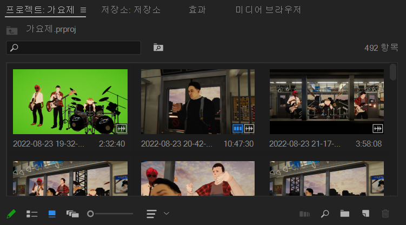Switch to the 효과 tab
The width and height of the screenshot is (406, 225).
tap(197, 10)
